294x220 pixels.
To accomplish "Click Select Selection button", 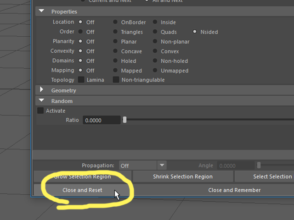I will [x=265, y=176].
